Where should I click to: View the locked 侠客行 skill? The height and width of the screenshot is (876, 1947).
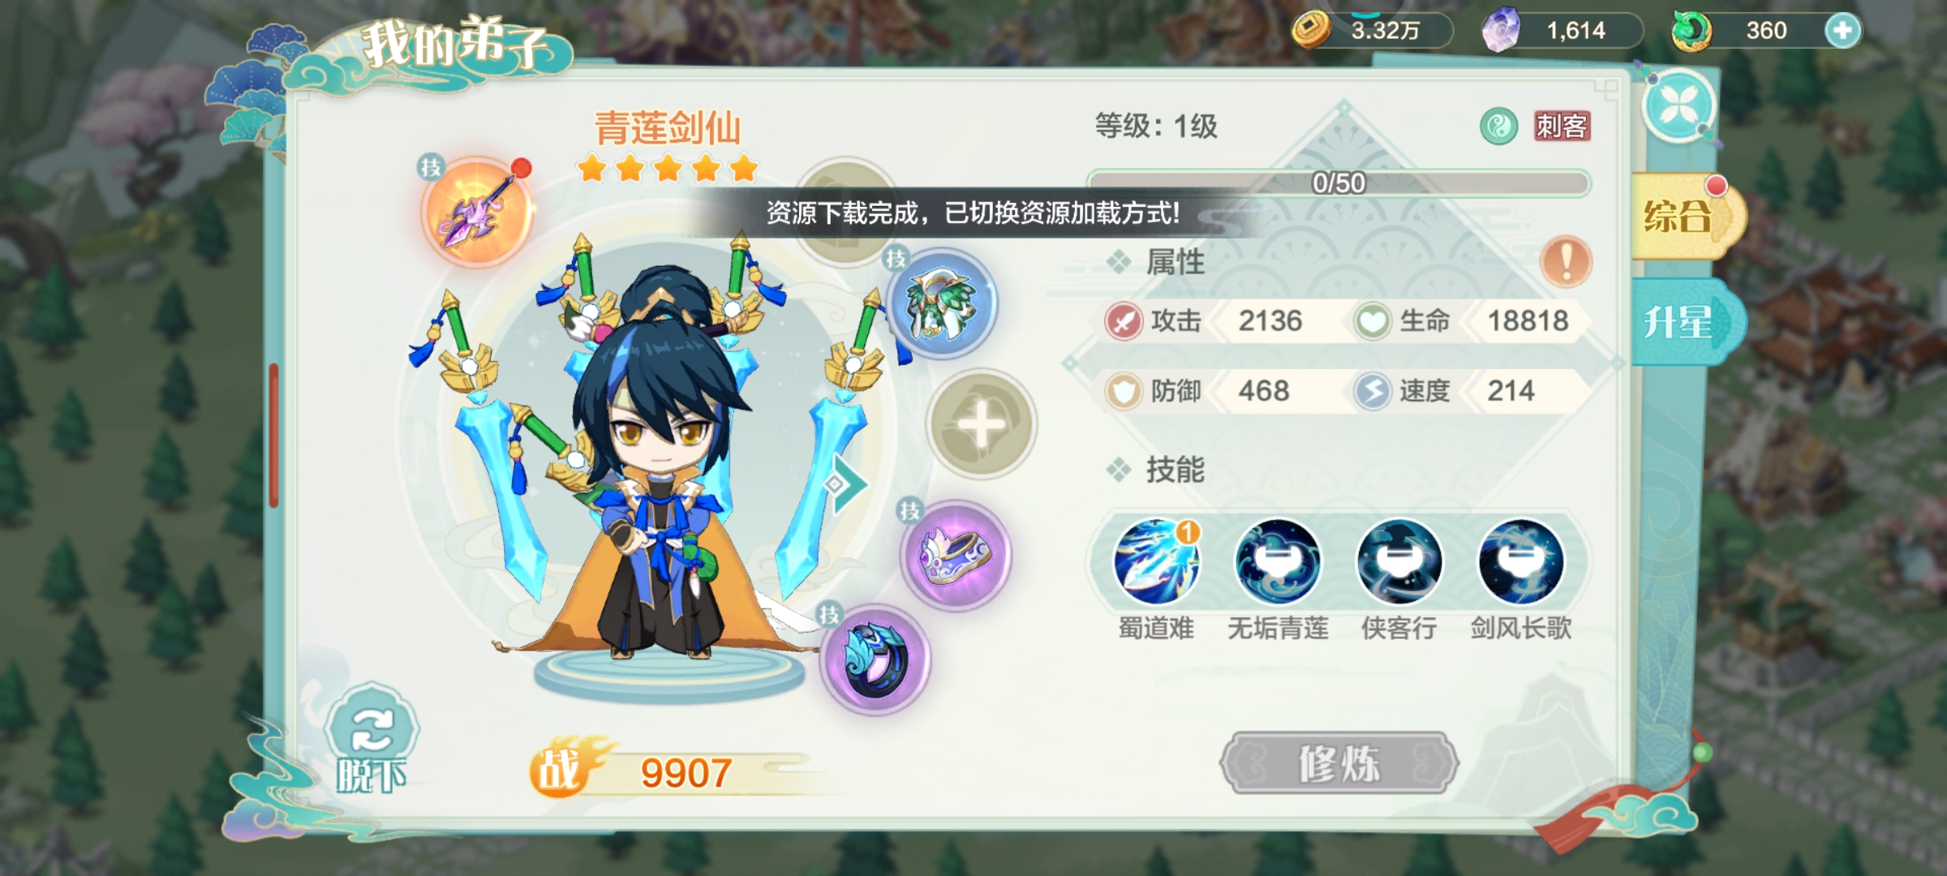[1399, 561]
